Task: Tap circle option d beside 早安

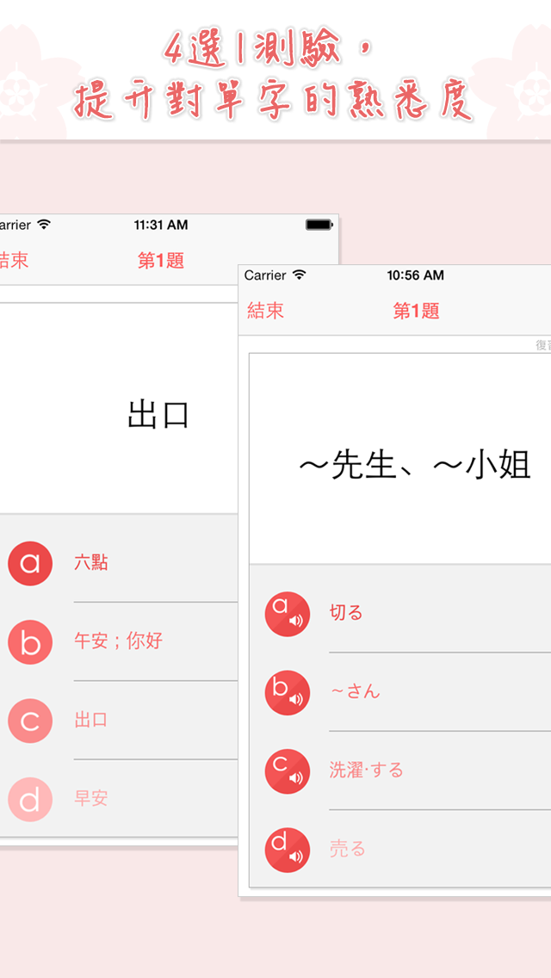Action: [x=30, y=799]
